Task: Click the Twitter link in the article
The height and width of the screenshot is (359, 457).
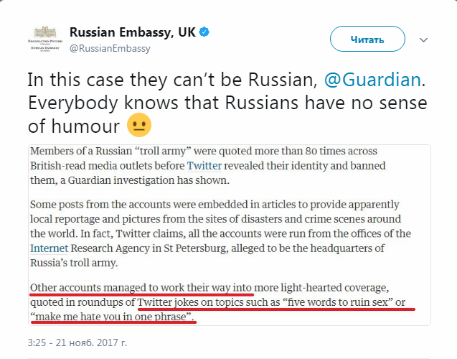Action: pyautogui.click(x=204, y=167)
